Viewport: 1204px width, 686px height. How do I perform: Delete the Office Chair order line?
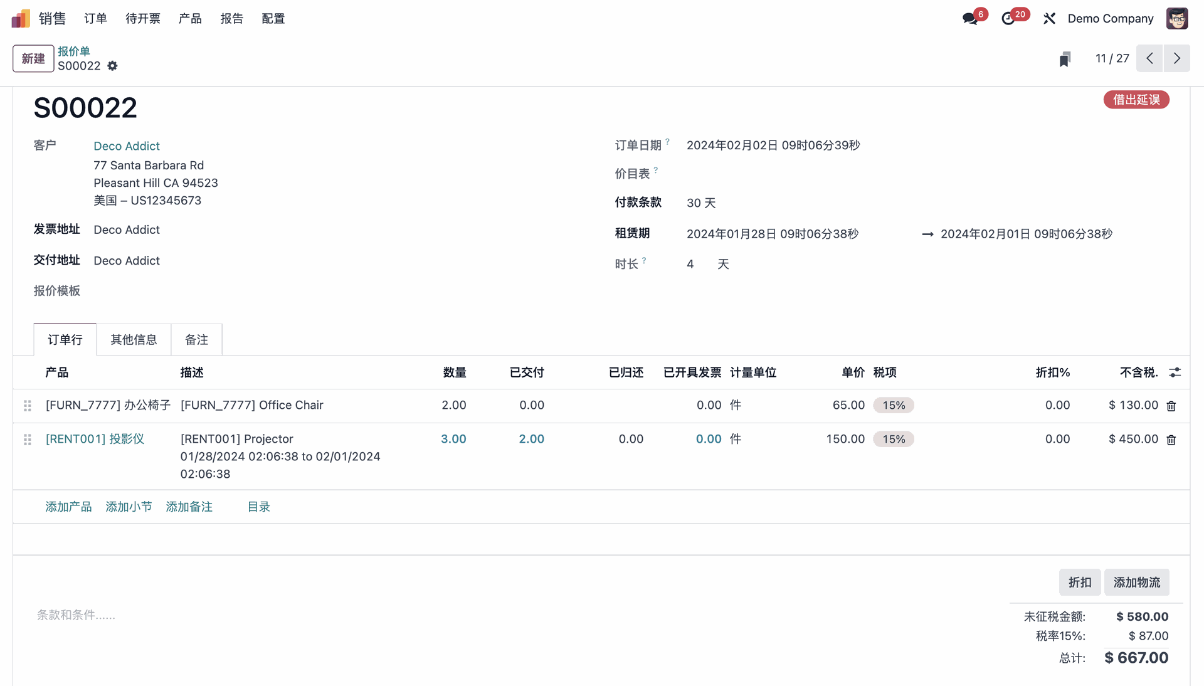[x=1171, y=406]
